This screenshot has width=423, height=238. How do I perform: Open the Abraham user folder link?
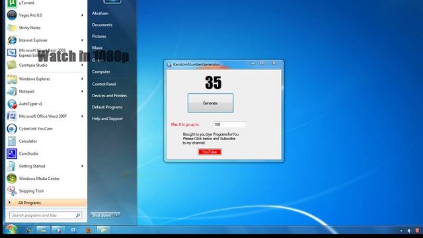[100, 13]
